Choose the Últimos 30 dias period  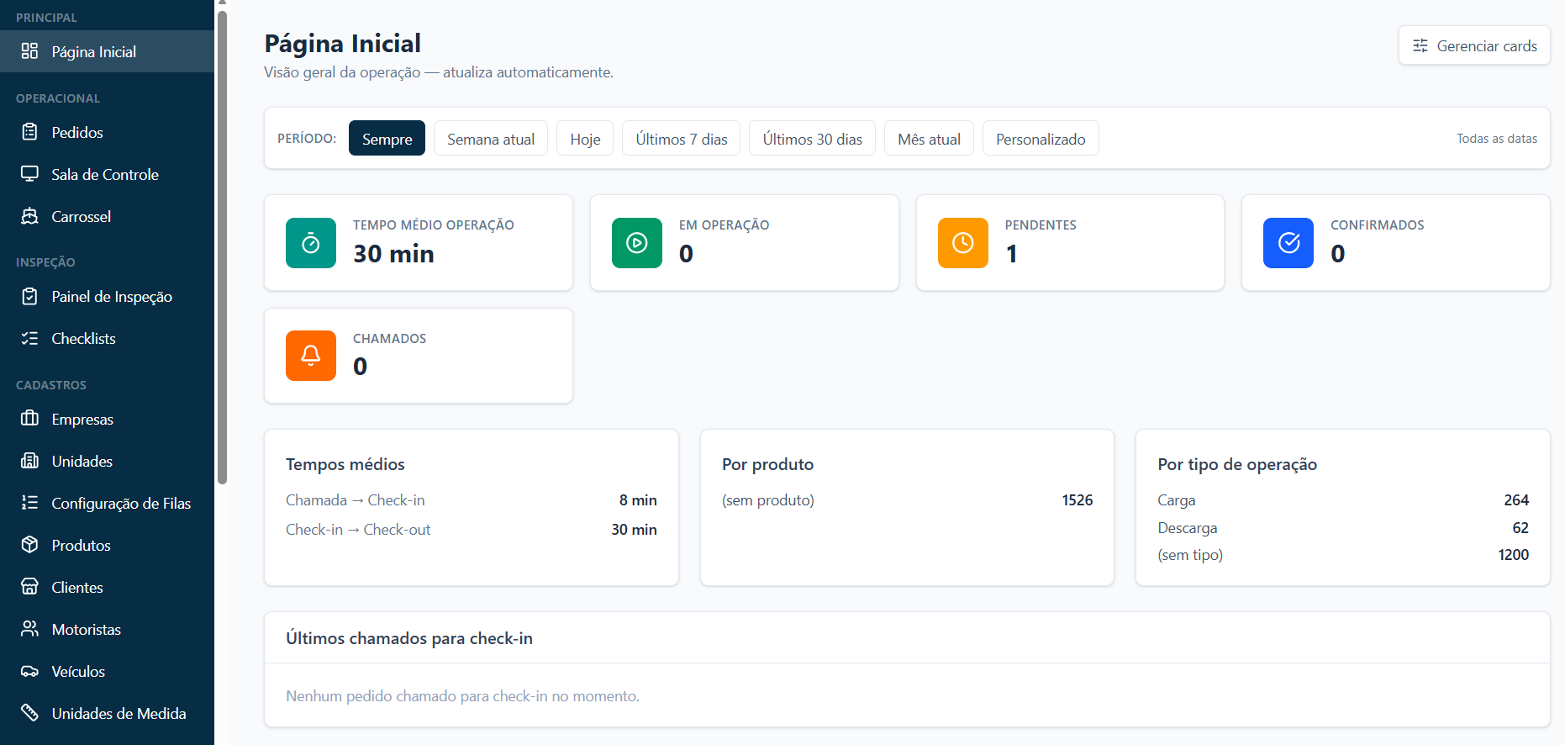pyautogui.click(x=812, y=139)
